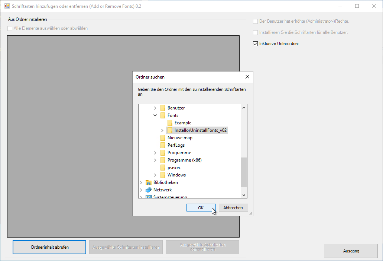The height and width of the screenshot is (261, 383).
Task: Select the Windows folder label in tree
Action: pos(176,175)
